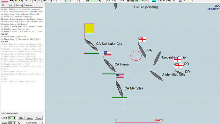Screen dimensions: 220x124
Task: Expand the Real time speed dropdown
Action: pos(143,1)
